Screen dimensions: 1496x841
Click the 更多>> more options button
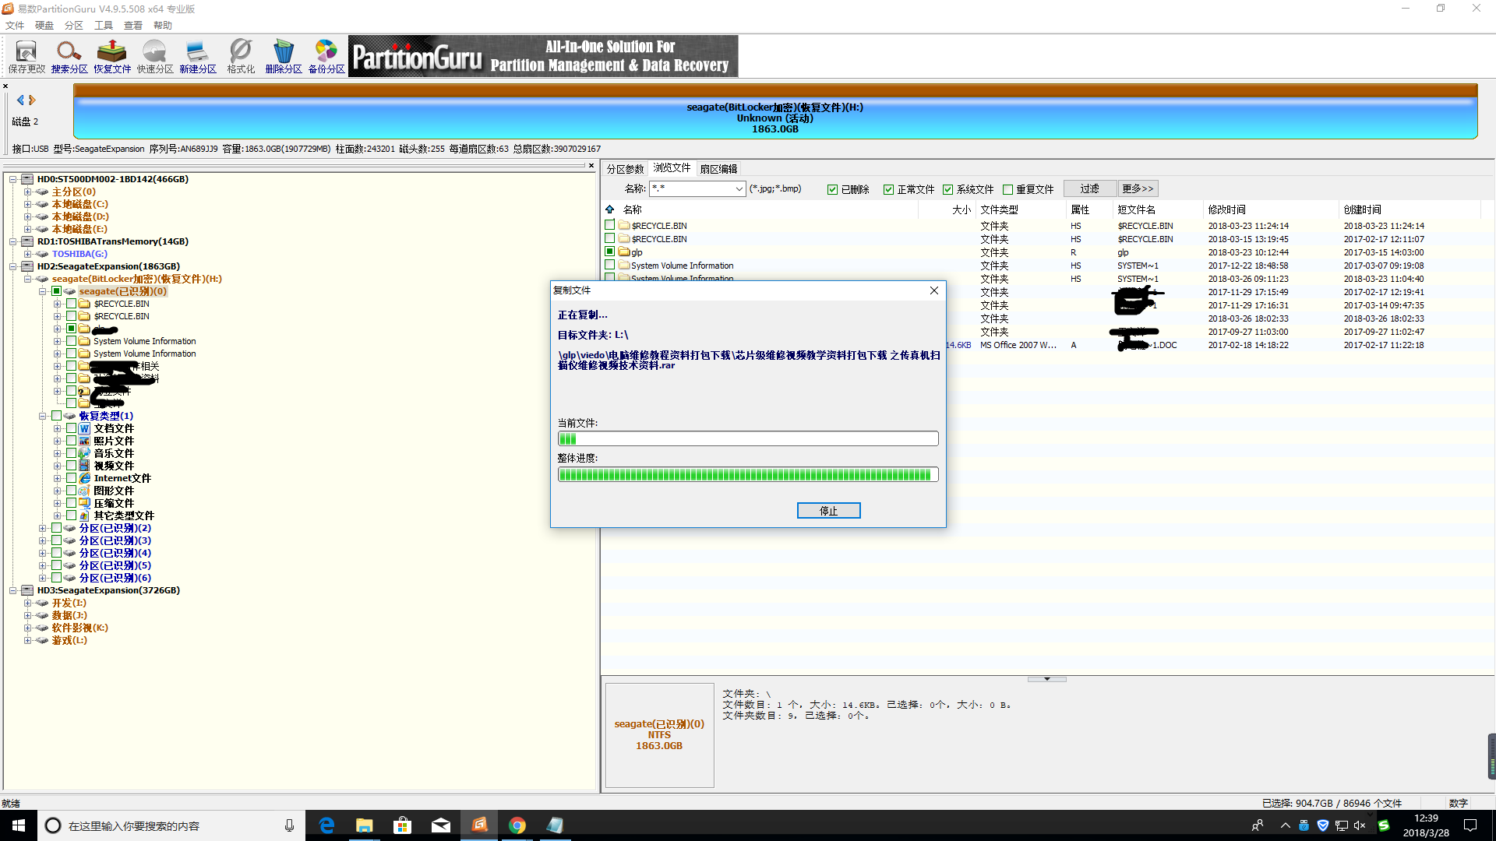pos(1138,189)
